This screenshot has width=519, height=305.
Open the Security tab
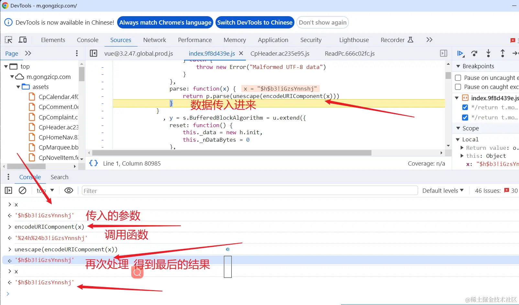point(311,40)
